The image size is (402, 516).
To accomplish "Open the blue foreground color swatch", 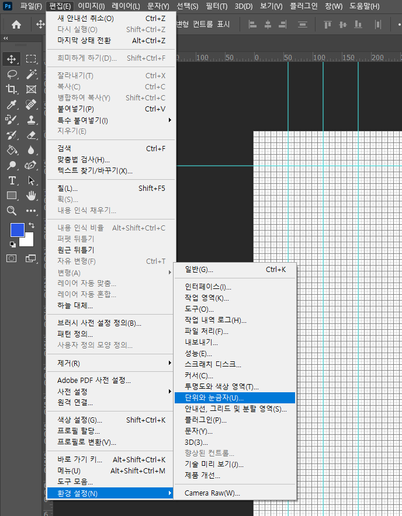I will pyautogui.click(x=17, y=230).
